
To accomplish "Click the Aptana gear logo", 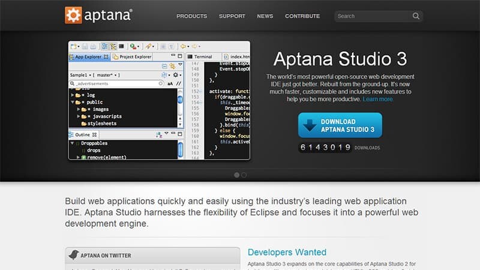I will tap(73, 15).
